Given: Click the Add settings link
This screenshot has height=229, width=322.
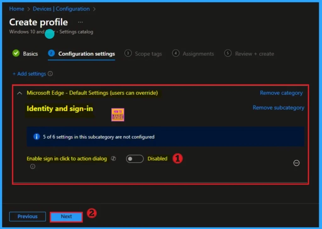Looking at the screenshot, I should pos(29,74).
